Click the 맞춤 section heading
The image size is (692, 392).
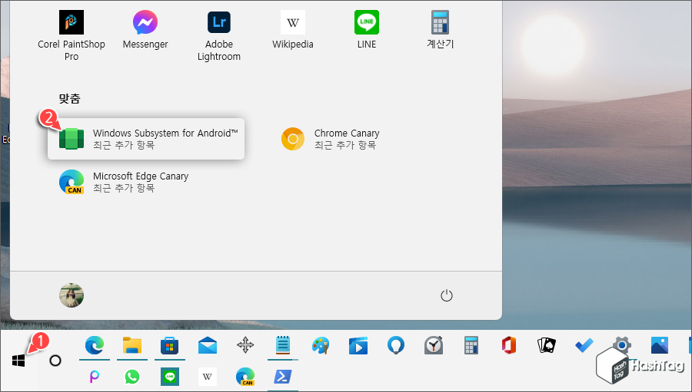coord(70,98)
